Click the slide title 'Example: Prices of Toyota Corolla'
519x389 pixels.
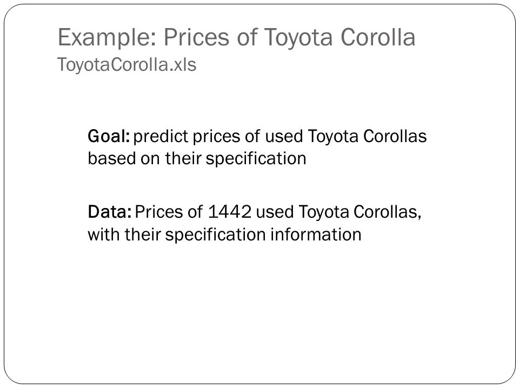(x=236, y=37)
